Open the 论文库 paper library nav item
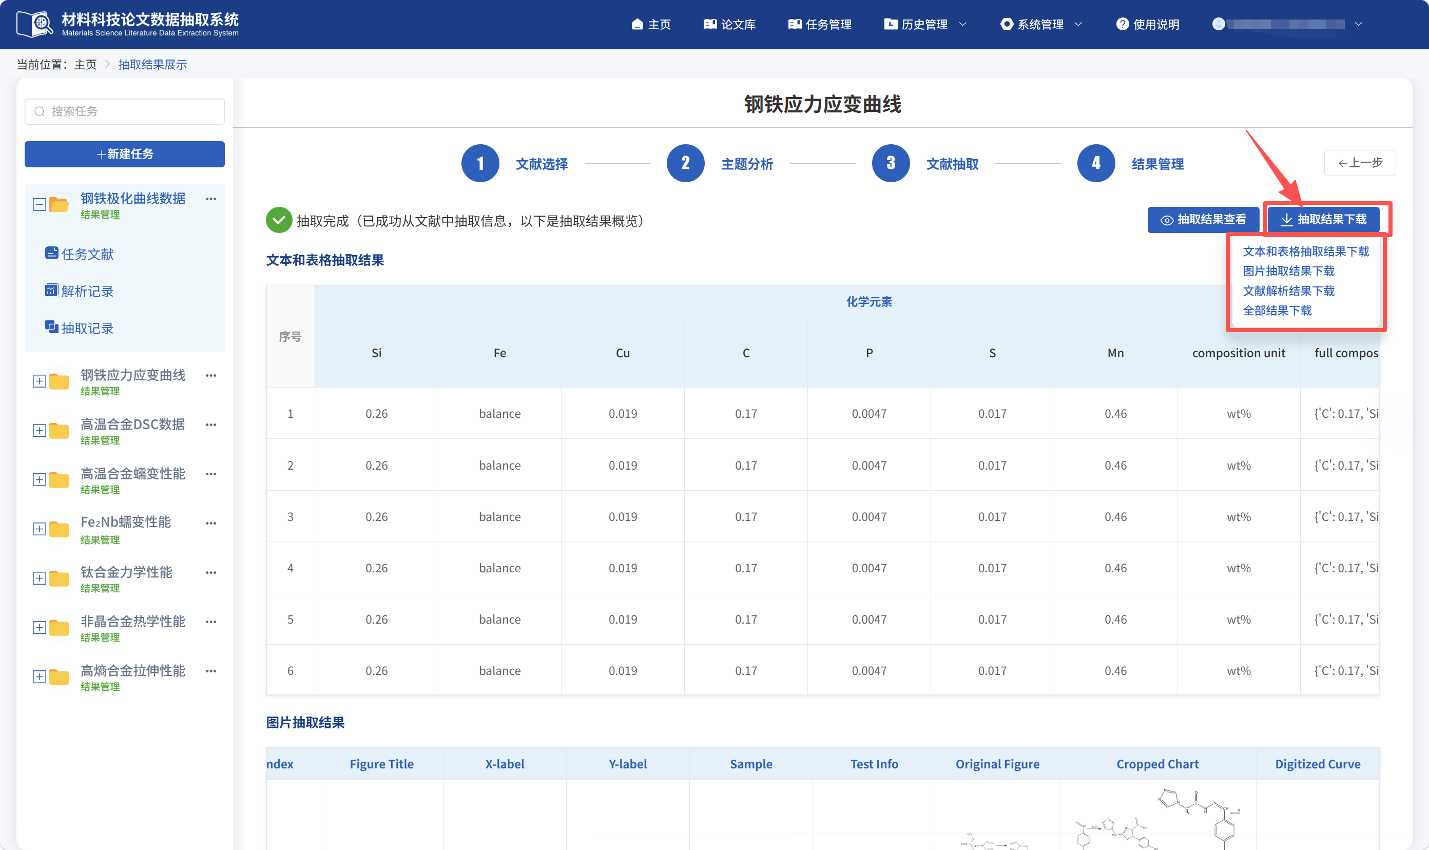1429x850 pixels. (730, 24)
